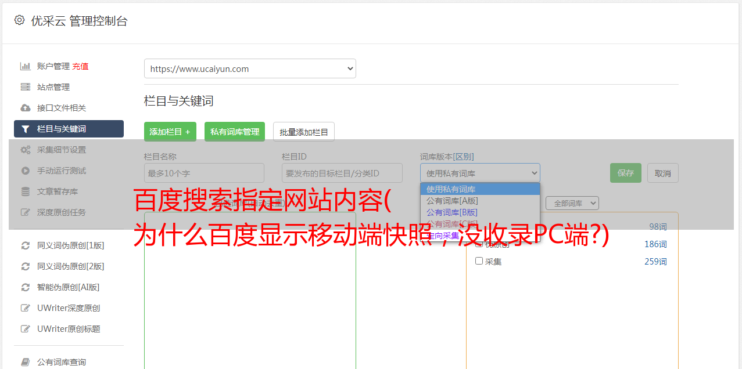Screen dimensions: 742x369
Task: Click the 取消 button
Action: pos(663,173)
